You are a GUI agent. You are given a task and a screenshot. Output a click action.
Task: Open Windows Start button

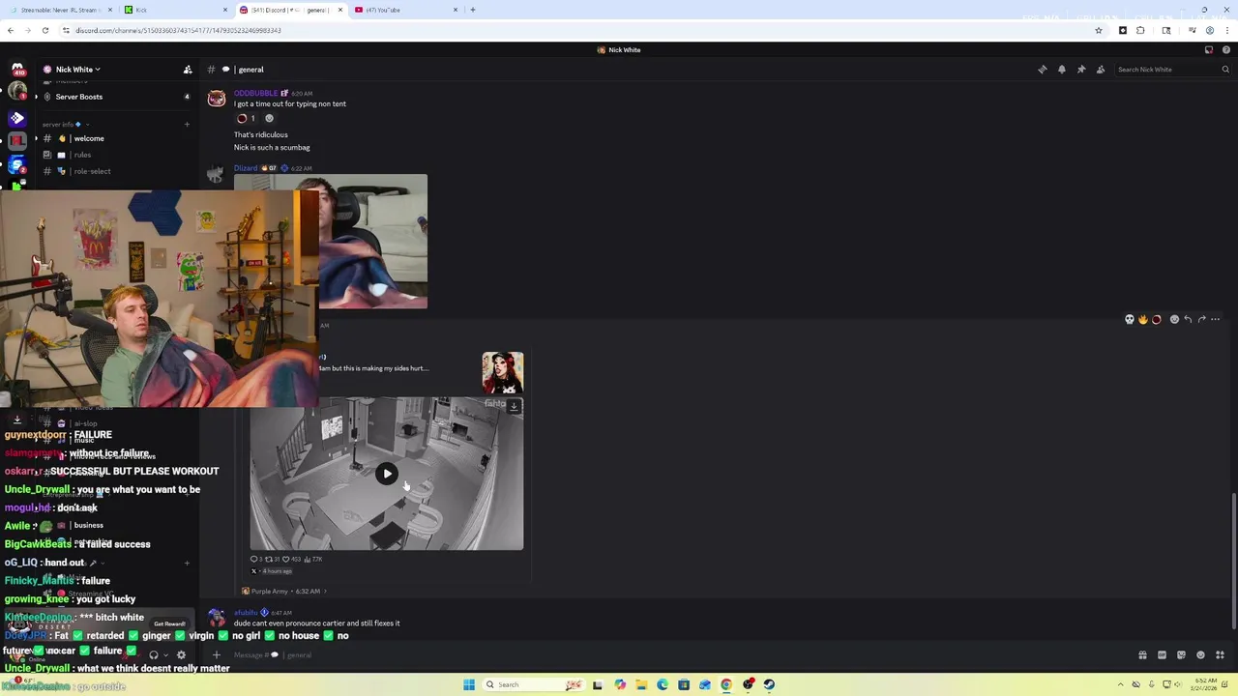(469, 684)
